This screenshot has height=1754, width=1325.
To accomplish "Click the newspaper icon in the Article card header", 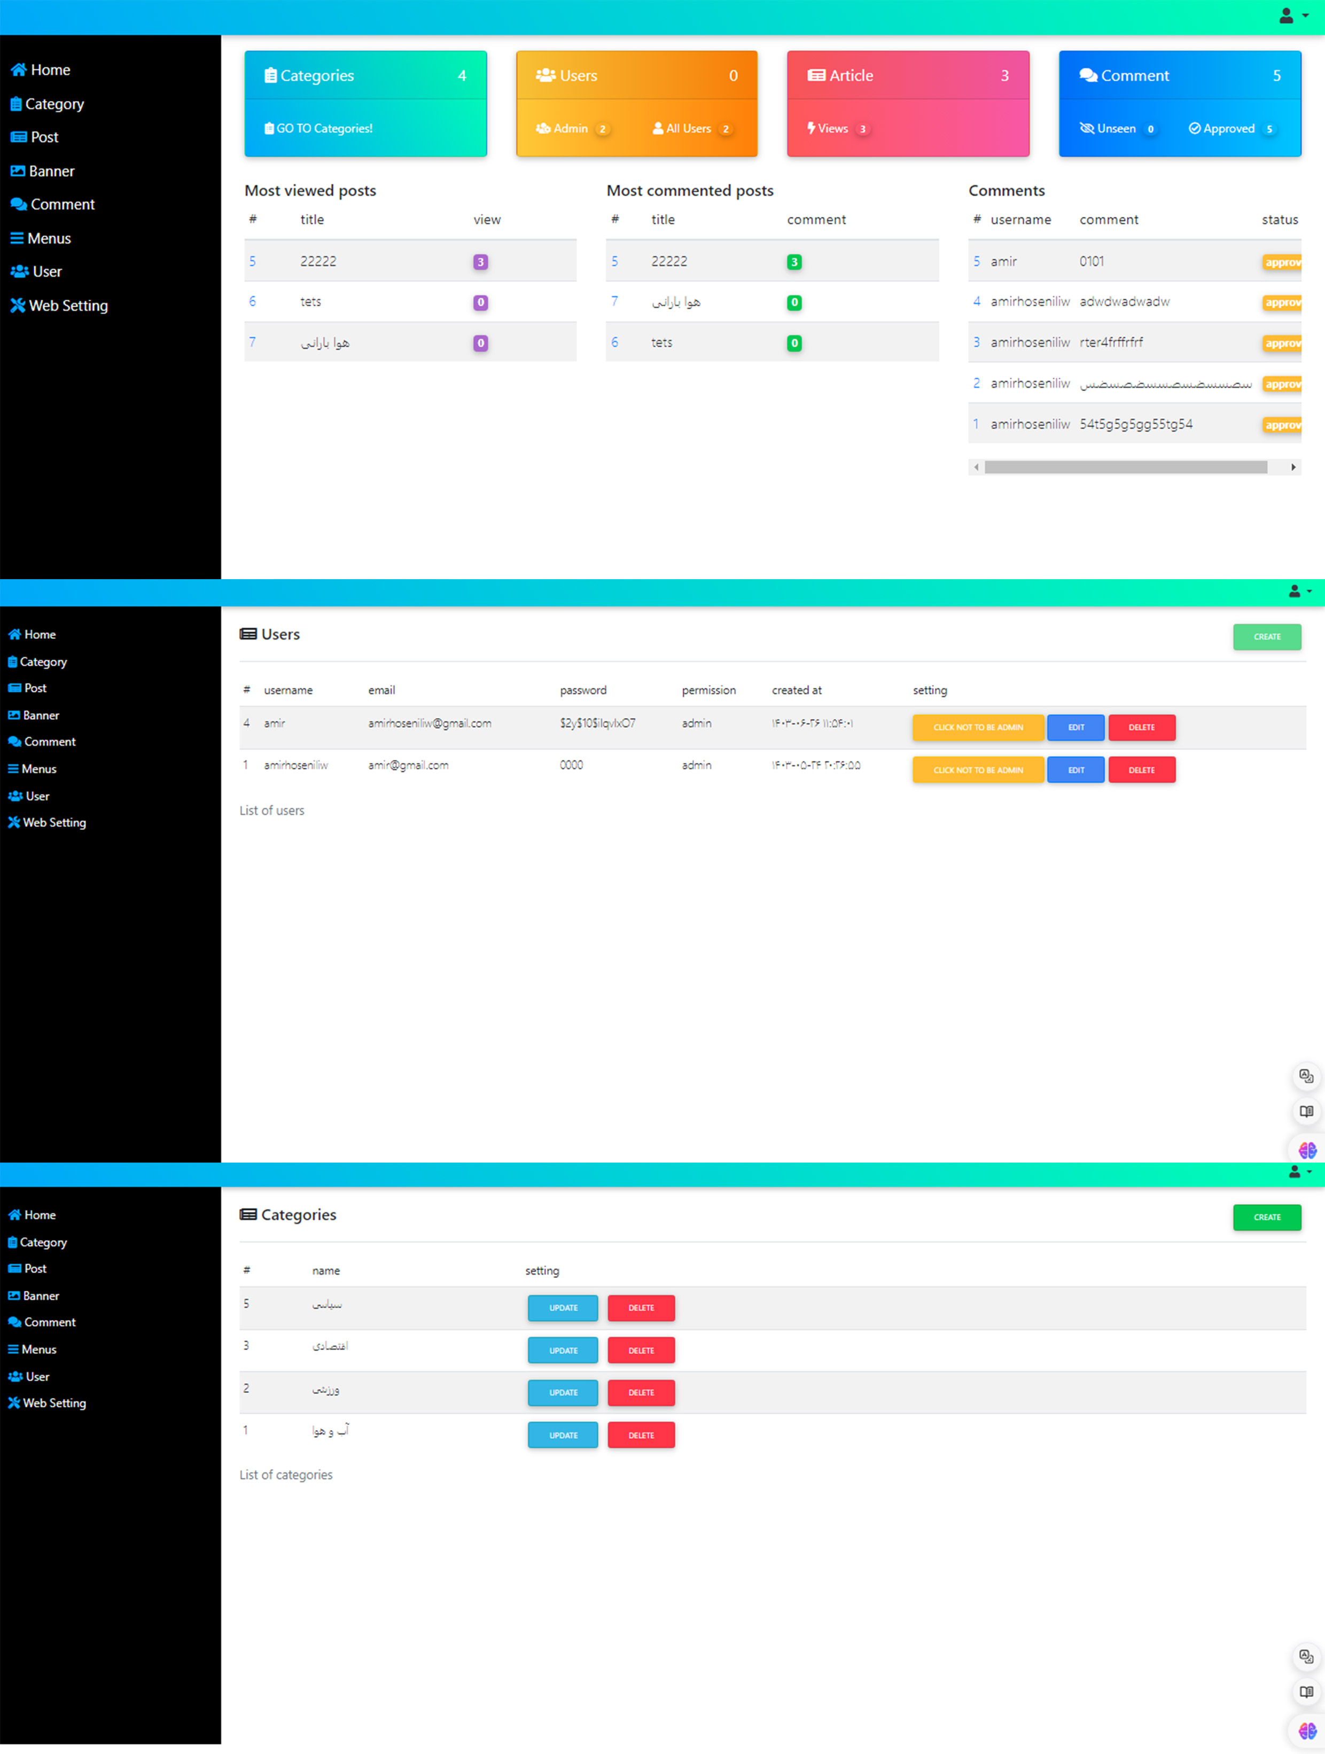I will coord(817,75).
